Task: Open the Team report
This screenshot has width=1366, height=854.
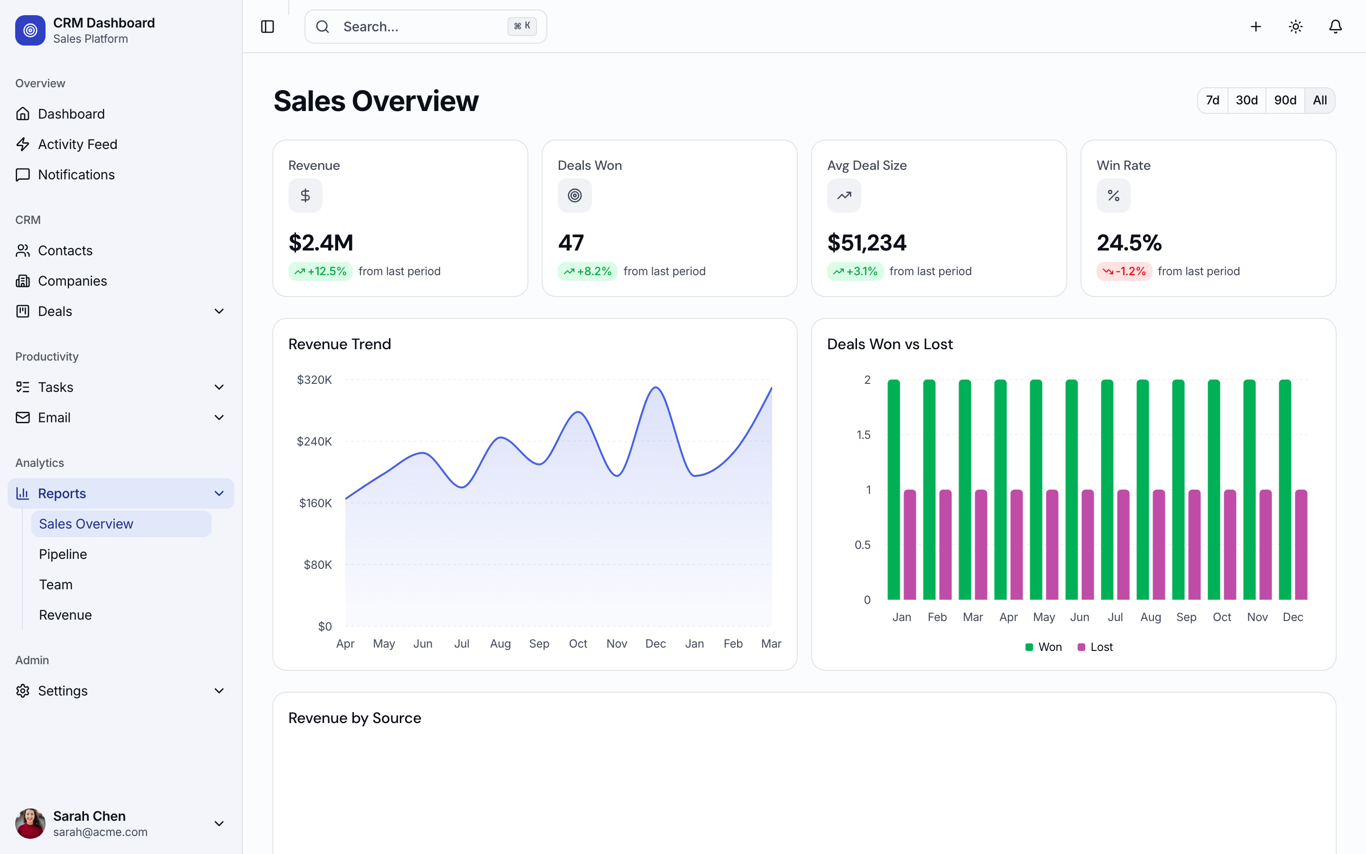Action: (56, 584)
